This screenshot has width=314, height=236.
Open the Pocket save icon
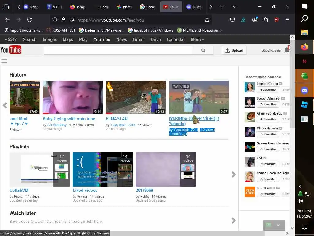[232, 20]
